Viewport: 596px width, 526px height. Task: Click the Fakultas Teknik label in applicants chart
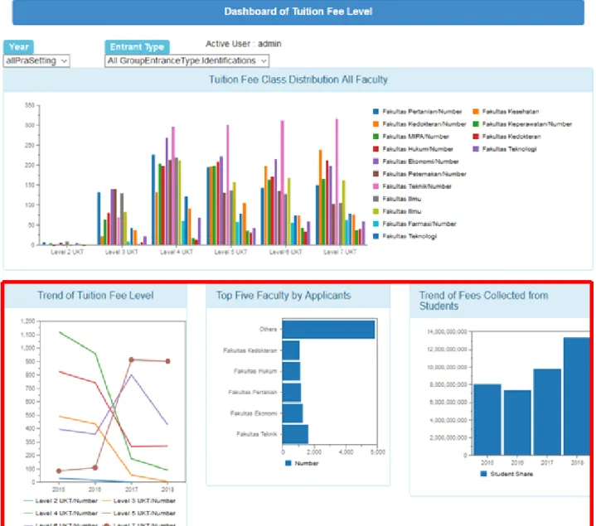257,434
